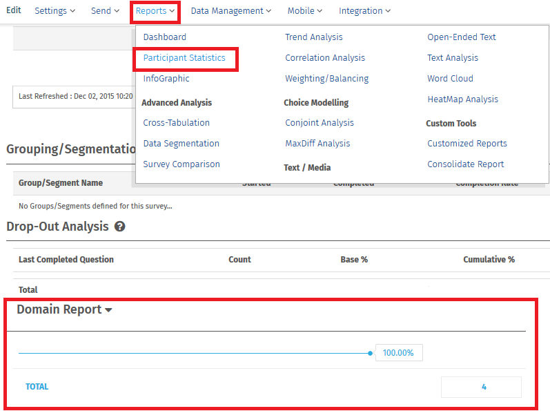This screenshot has width=550, height=411.
Task: Expand the Settings dropdown menu
Action: click(55, 11)
